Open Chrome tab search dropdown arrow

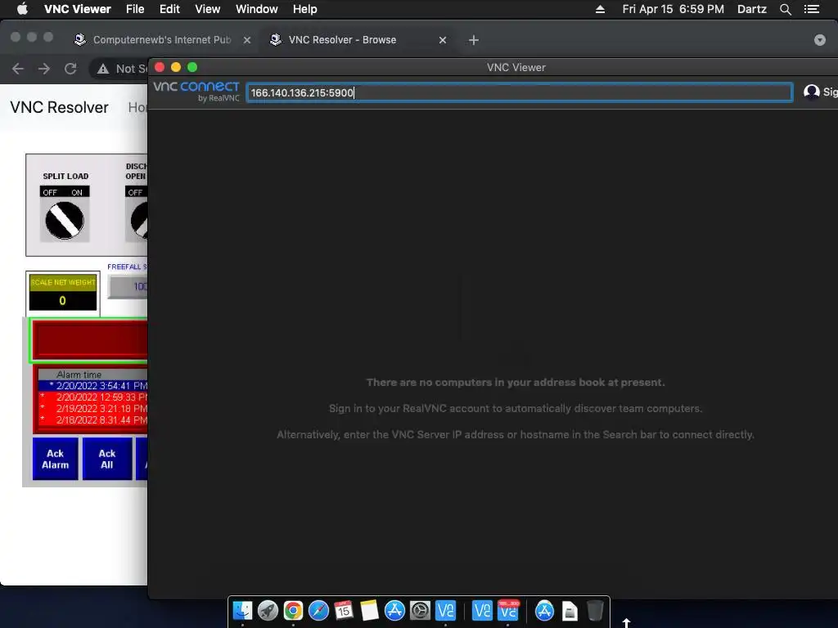(820, 40)
